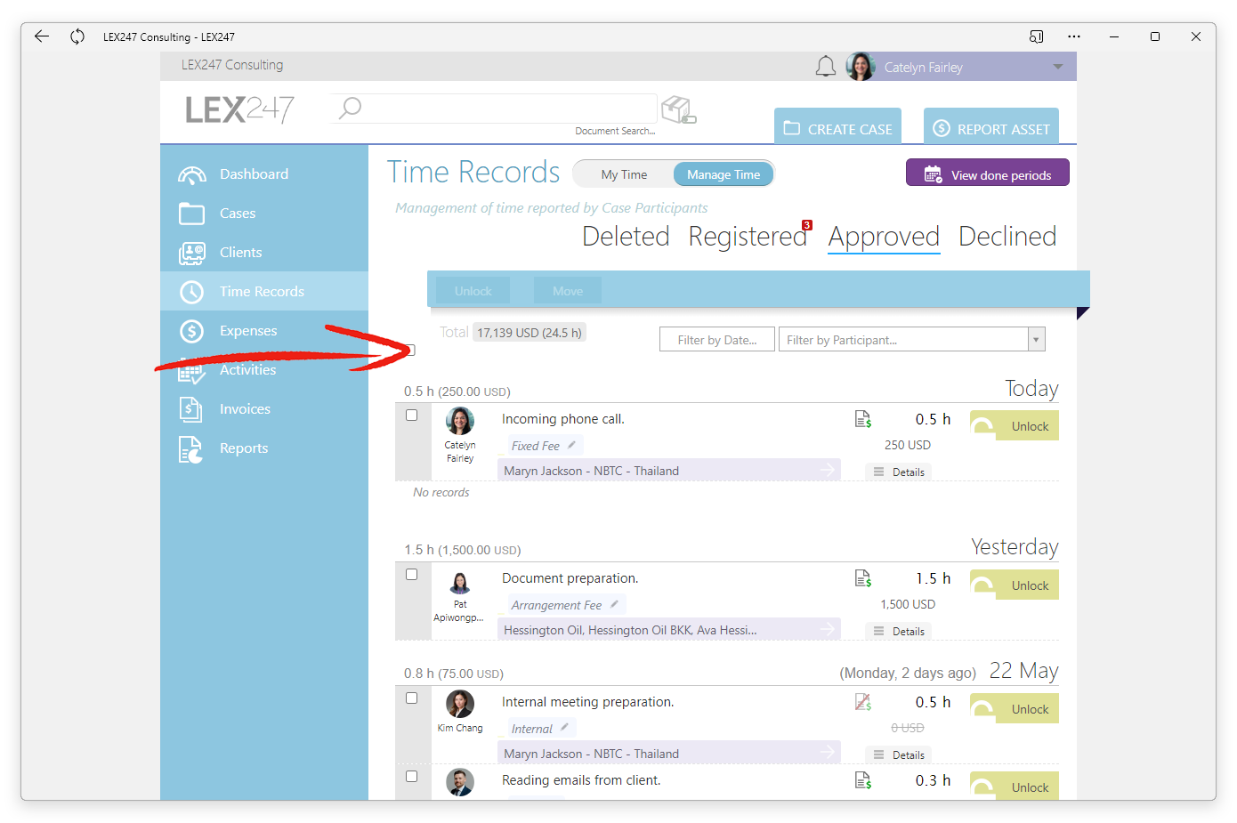Viewport: 1237px width, 823px height.
Task: Open the Filter by Participant dropdown arrow
Action: (1036, 340)
